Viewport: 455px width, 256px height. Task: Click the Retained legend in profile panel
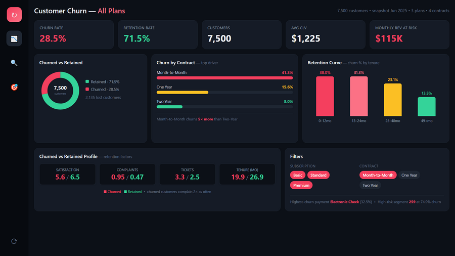[x=133, y=192]
